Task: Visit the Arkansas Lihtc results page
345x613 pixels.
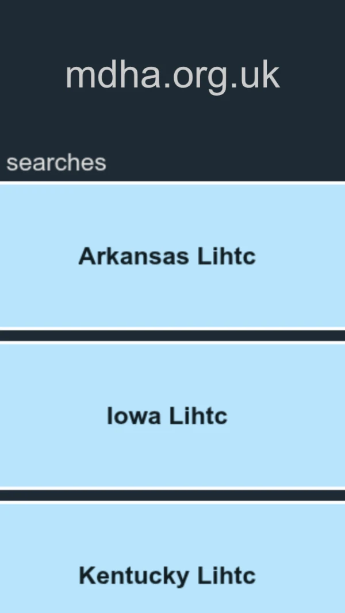Action: tap(167, 256)
